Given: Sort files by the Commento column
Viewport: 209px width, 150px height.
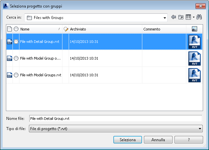Looking at the screenshot, I should (x=164, y=29).
